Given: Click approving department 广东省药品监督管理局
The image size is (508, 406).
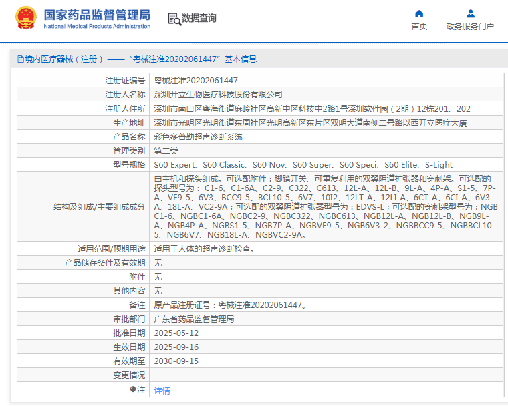Looking at the screenshot, I should tap(194, 319).
